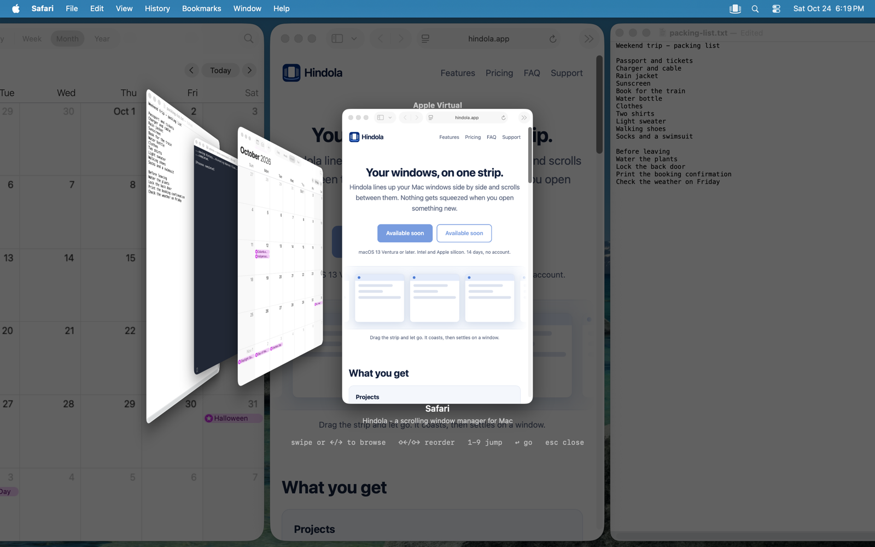Expand the sidebar tab group dropdown arrow
This screenshot has width=875, height=547.
354,39
